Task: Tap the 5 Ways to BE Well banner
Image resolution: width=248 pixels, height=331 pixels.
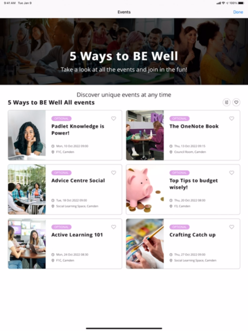Action: click(124, 51)
